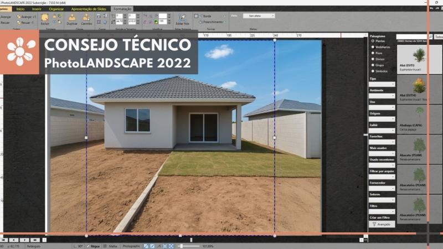Click the zoom-fit icon left of the zoom slider
This screenshot has width=443, height=249.
(x=171, y=246)
